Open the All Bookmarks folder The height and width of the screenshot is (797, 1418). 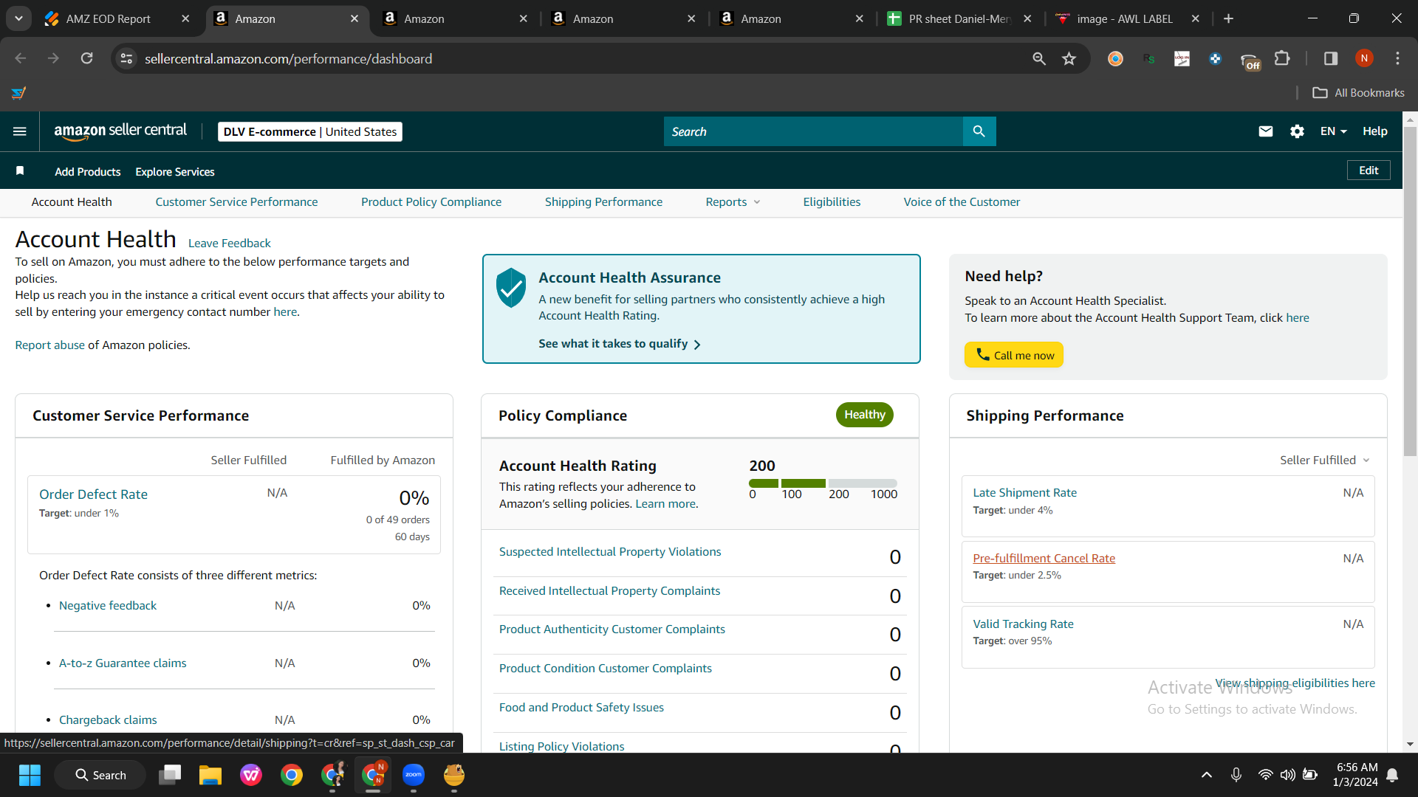click(1358, 93)
